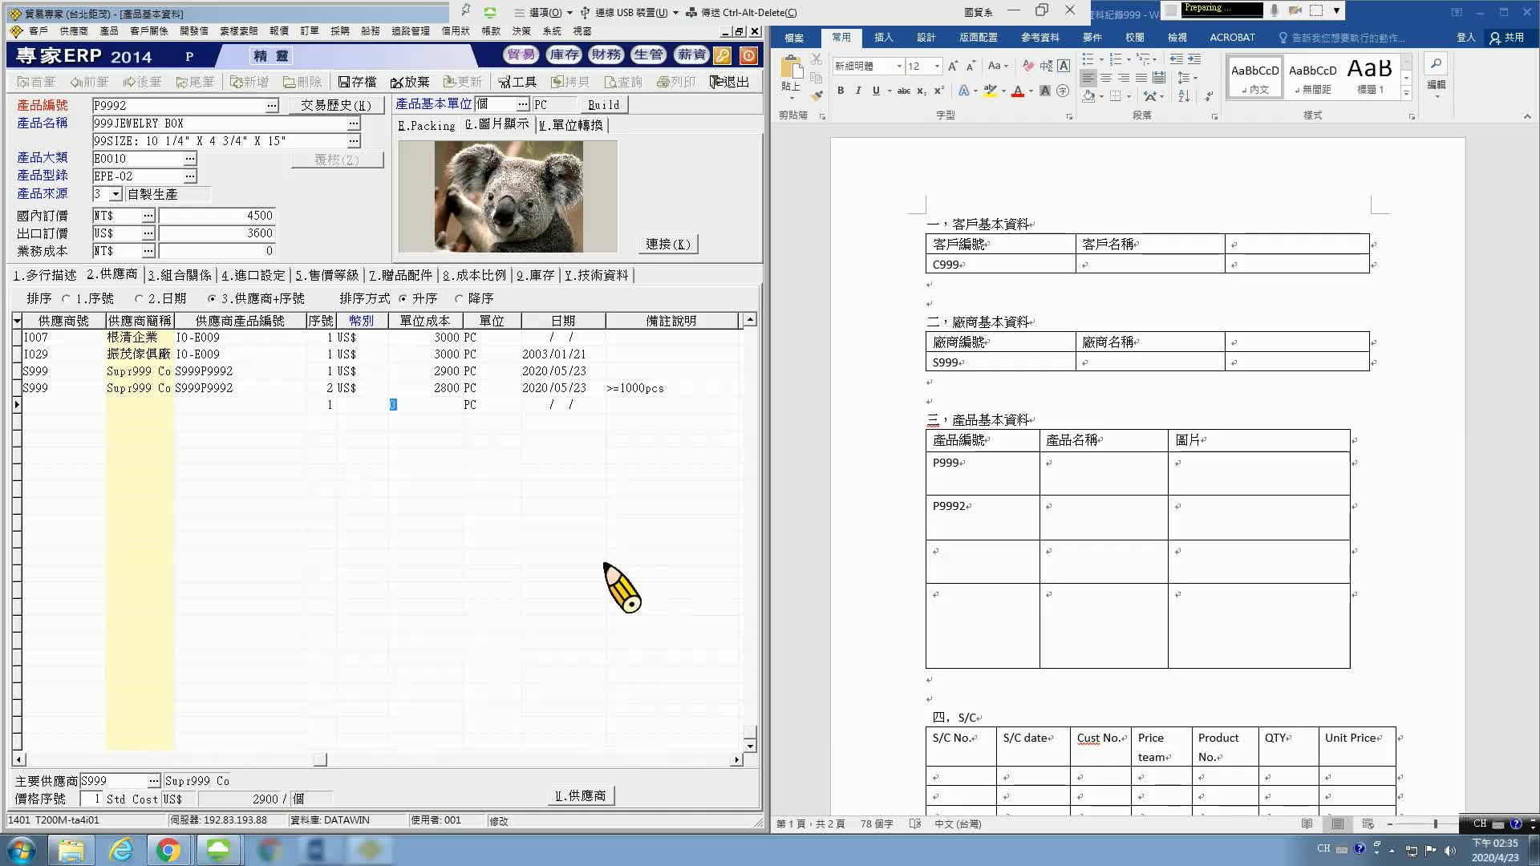1540x866 pixels.
Task: Open the 產品大類 lookup ellipsis button
Action: click(x=189, y=158)
